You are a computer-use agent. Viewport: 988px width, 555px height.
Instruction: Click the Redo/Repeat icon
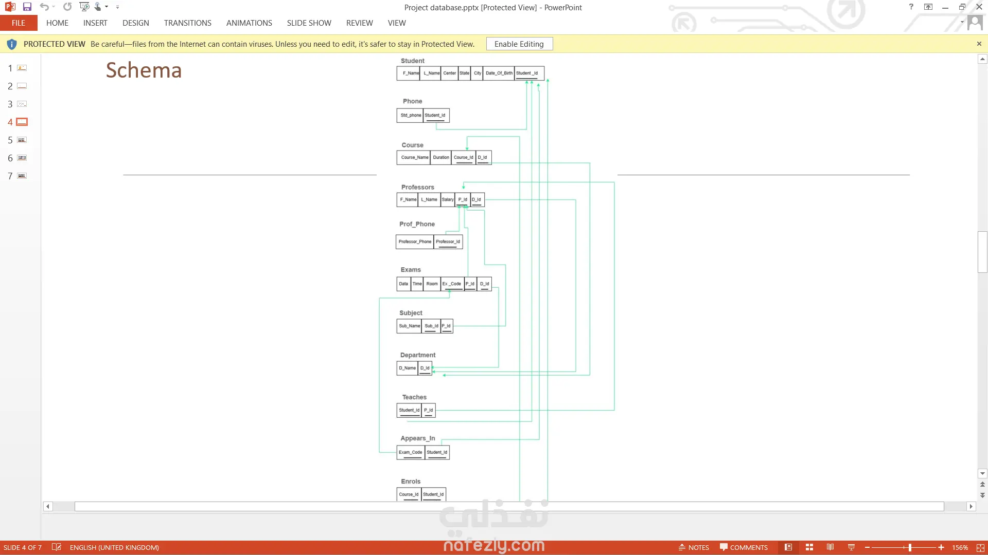click(x=67, y=7)
